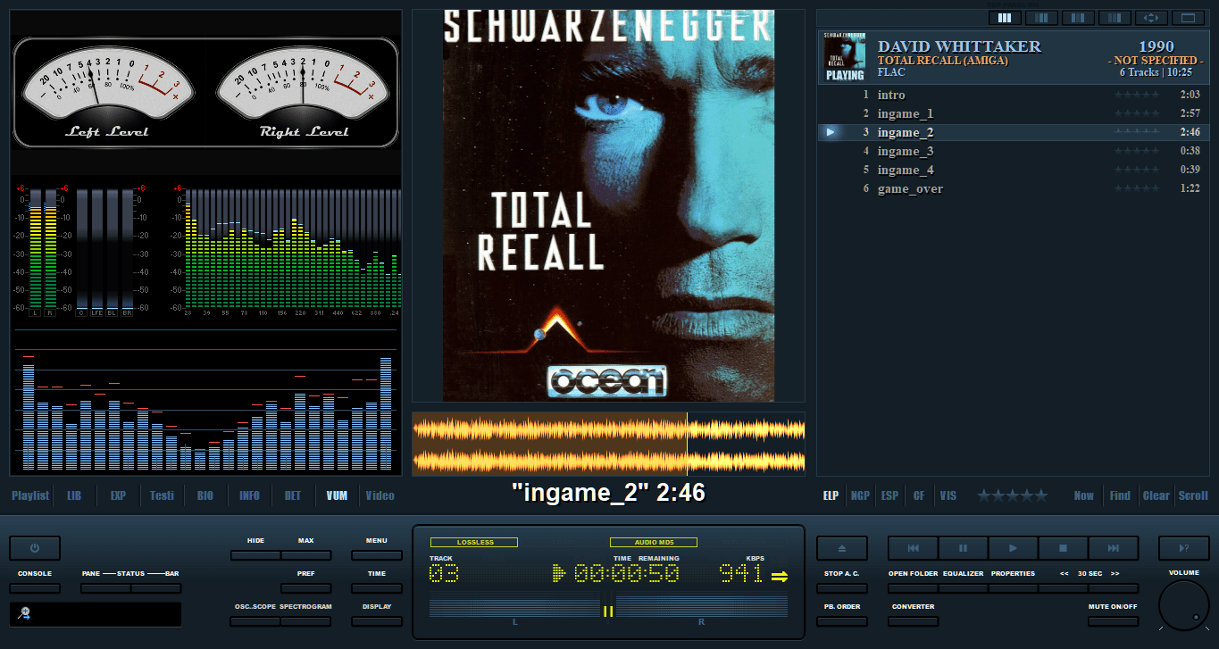Screen dimensions: 1219x649
Task: Select the NGP playlist view tab
Action: point(860,495)
